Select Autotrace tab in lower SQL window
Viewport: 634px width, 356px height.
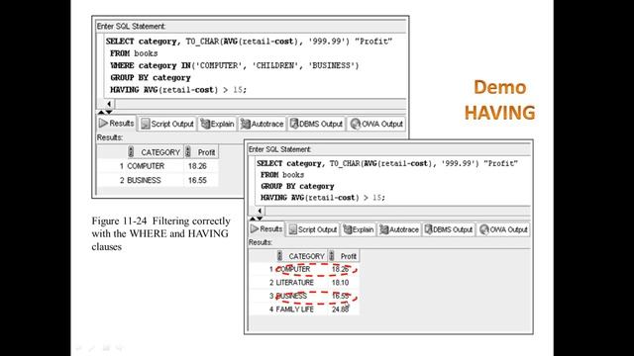399,229
